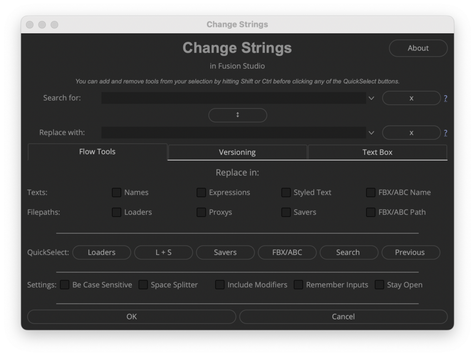Viewport: 475px width, 356px height.
Task: Turn on Be Case Sensitive
Action: click(x=64, y=285)
